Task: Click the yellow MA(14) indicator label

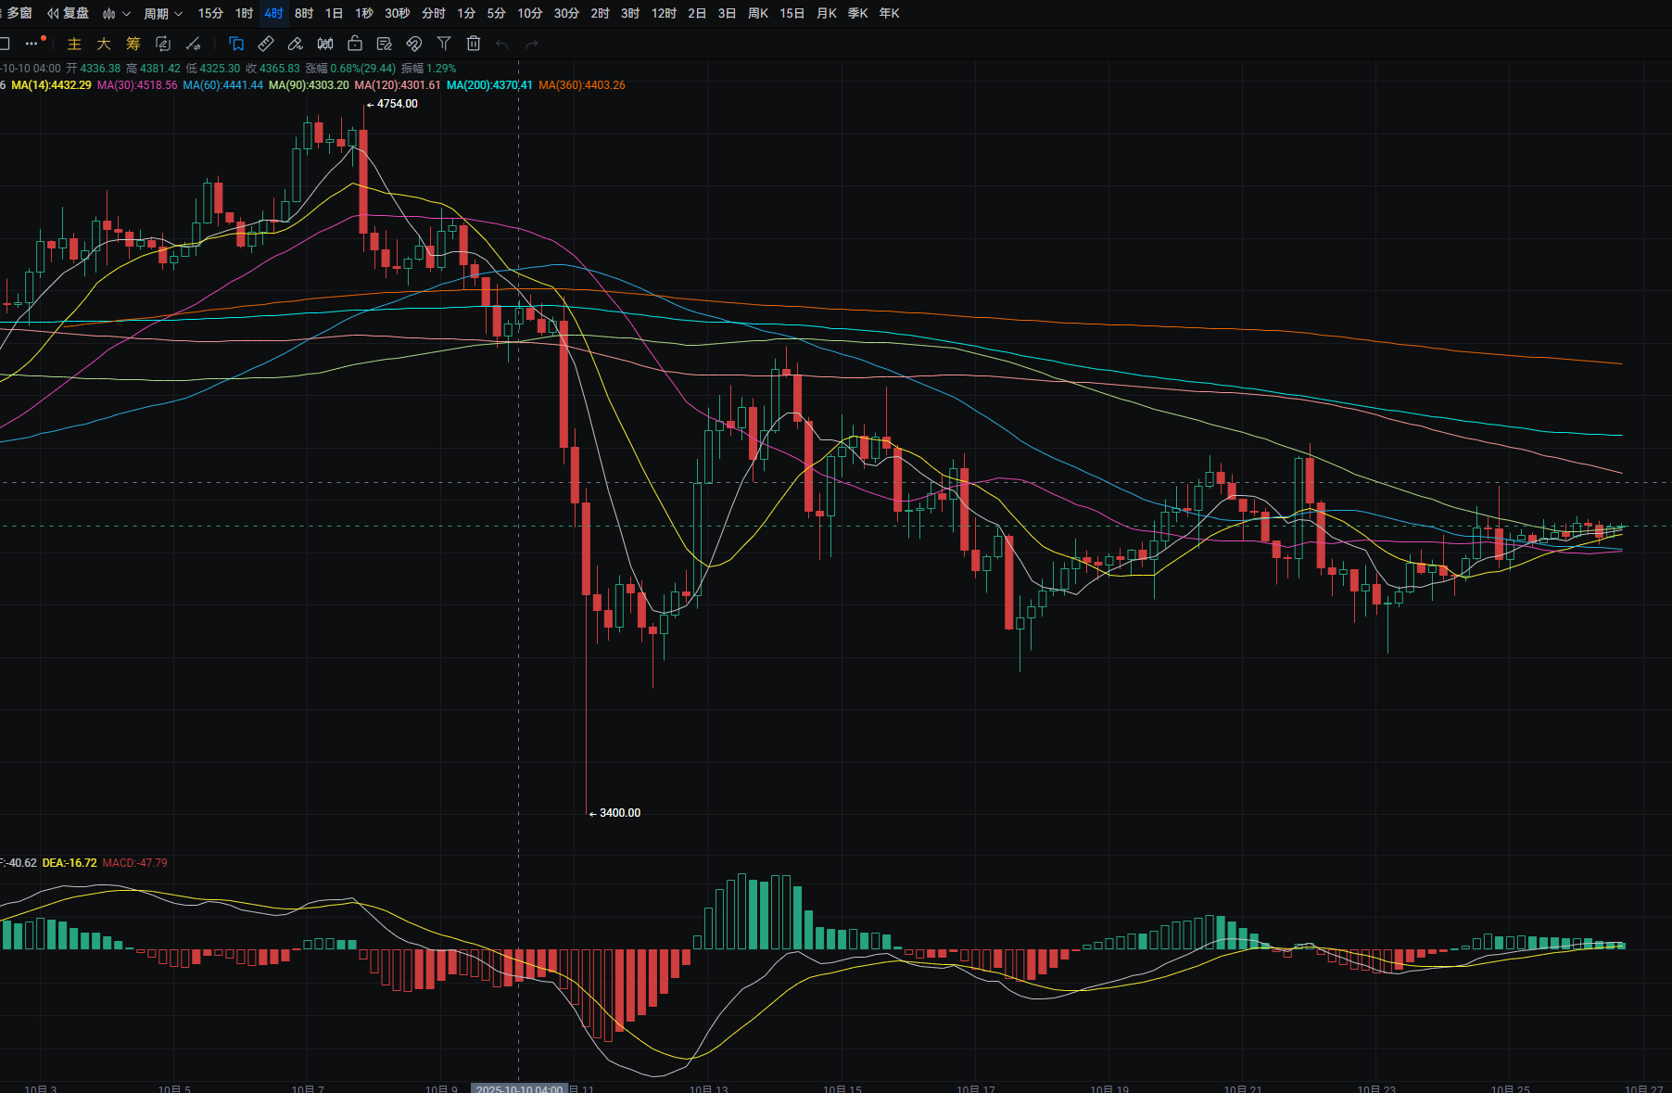Action: 51,85
